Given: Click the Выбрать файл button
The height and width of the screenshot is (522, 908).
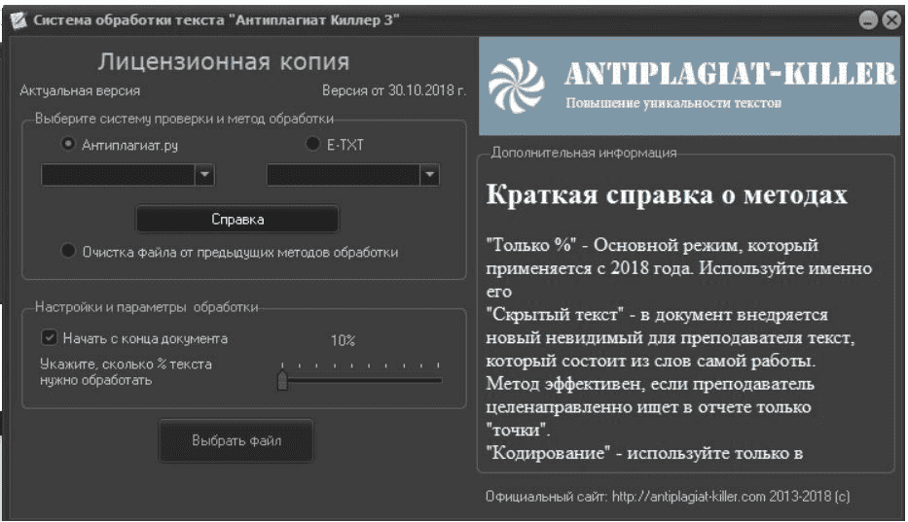Looking at the screenshot, I should tap(236, 441).
